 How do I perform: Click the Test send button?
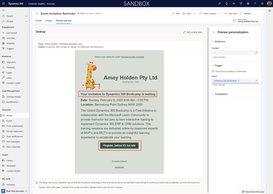pos(231,14)
